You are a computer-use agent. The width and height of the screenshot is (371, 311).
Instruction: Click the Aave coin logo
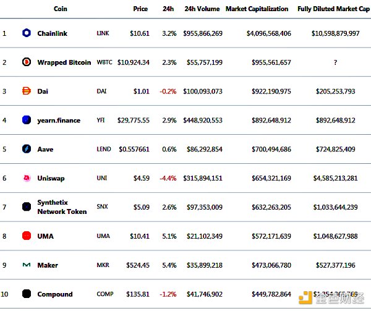click(x=27, y=149)
